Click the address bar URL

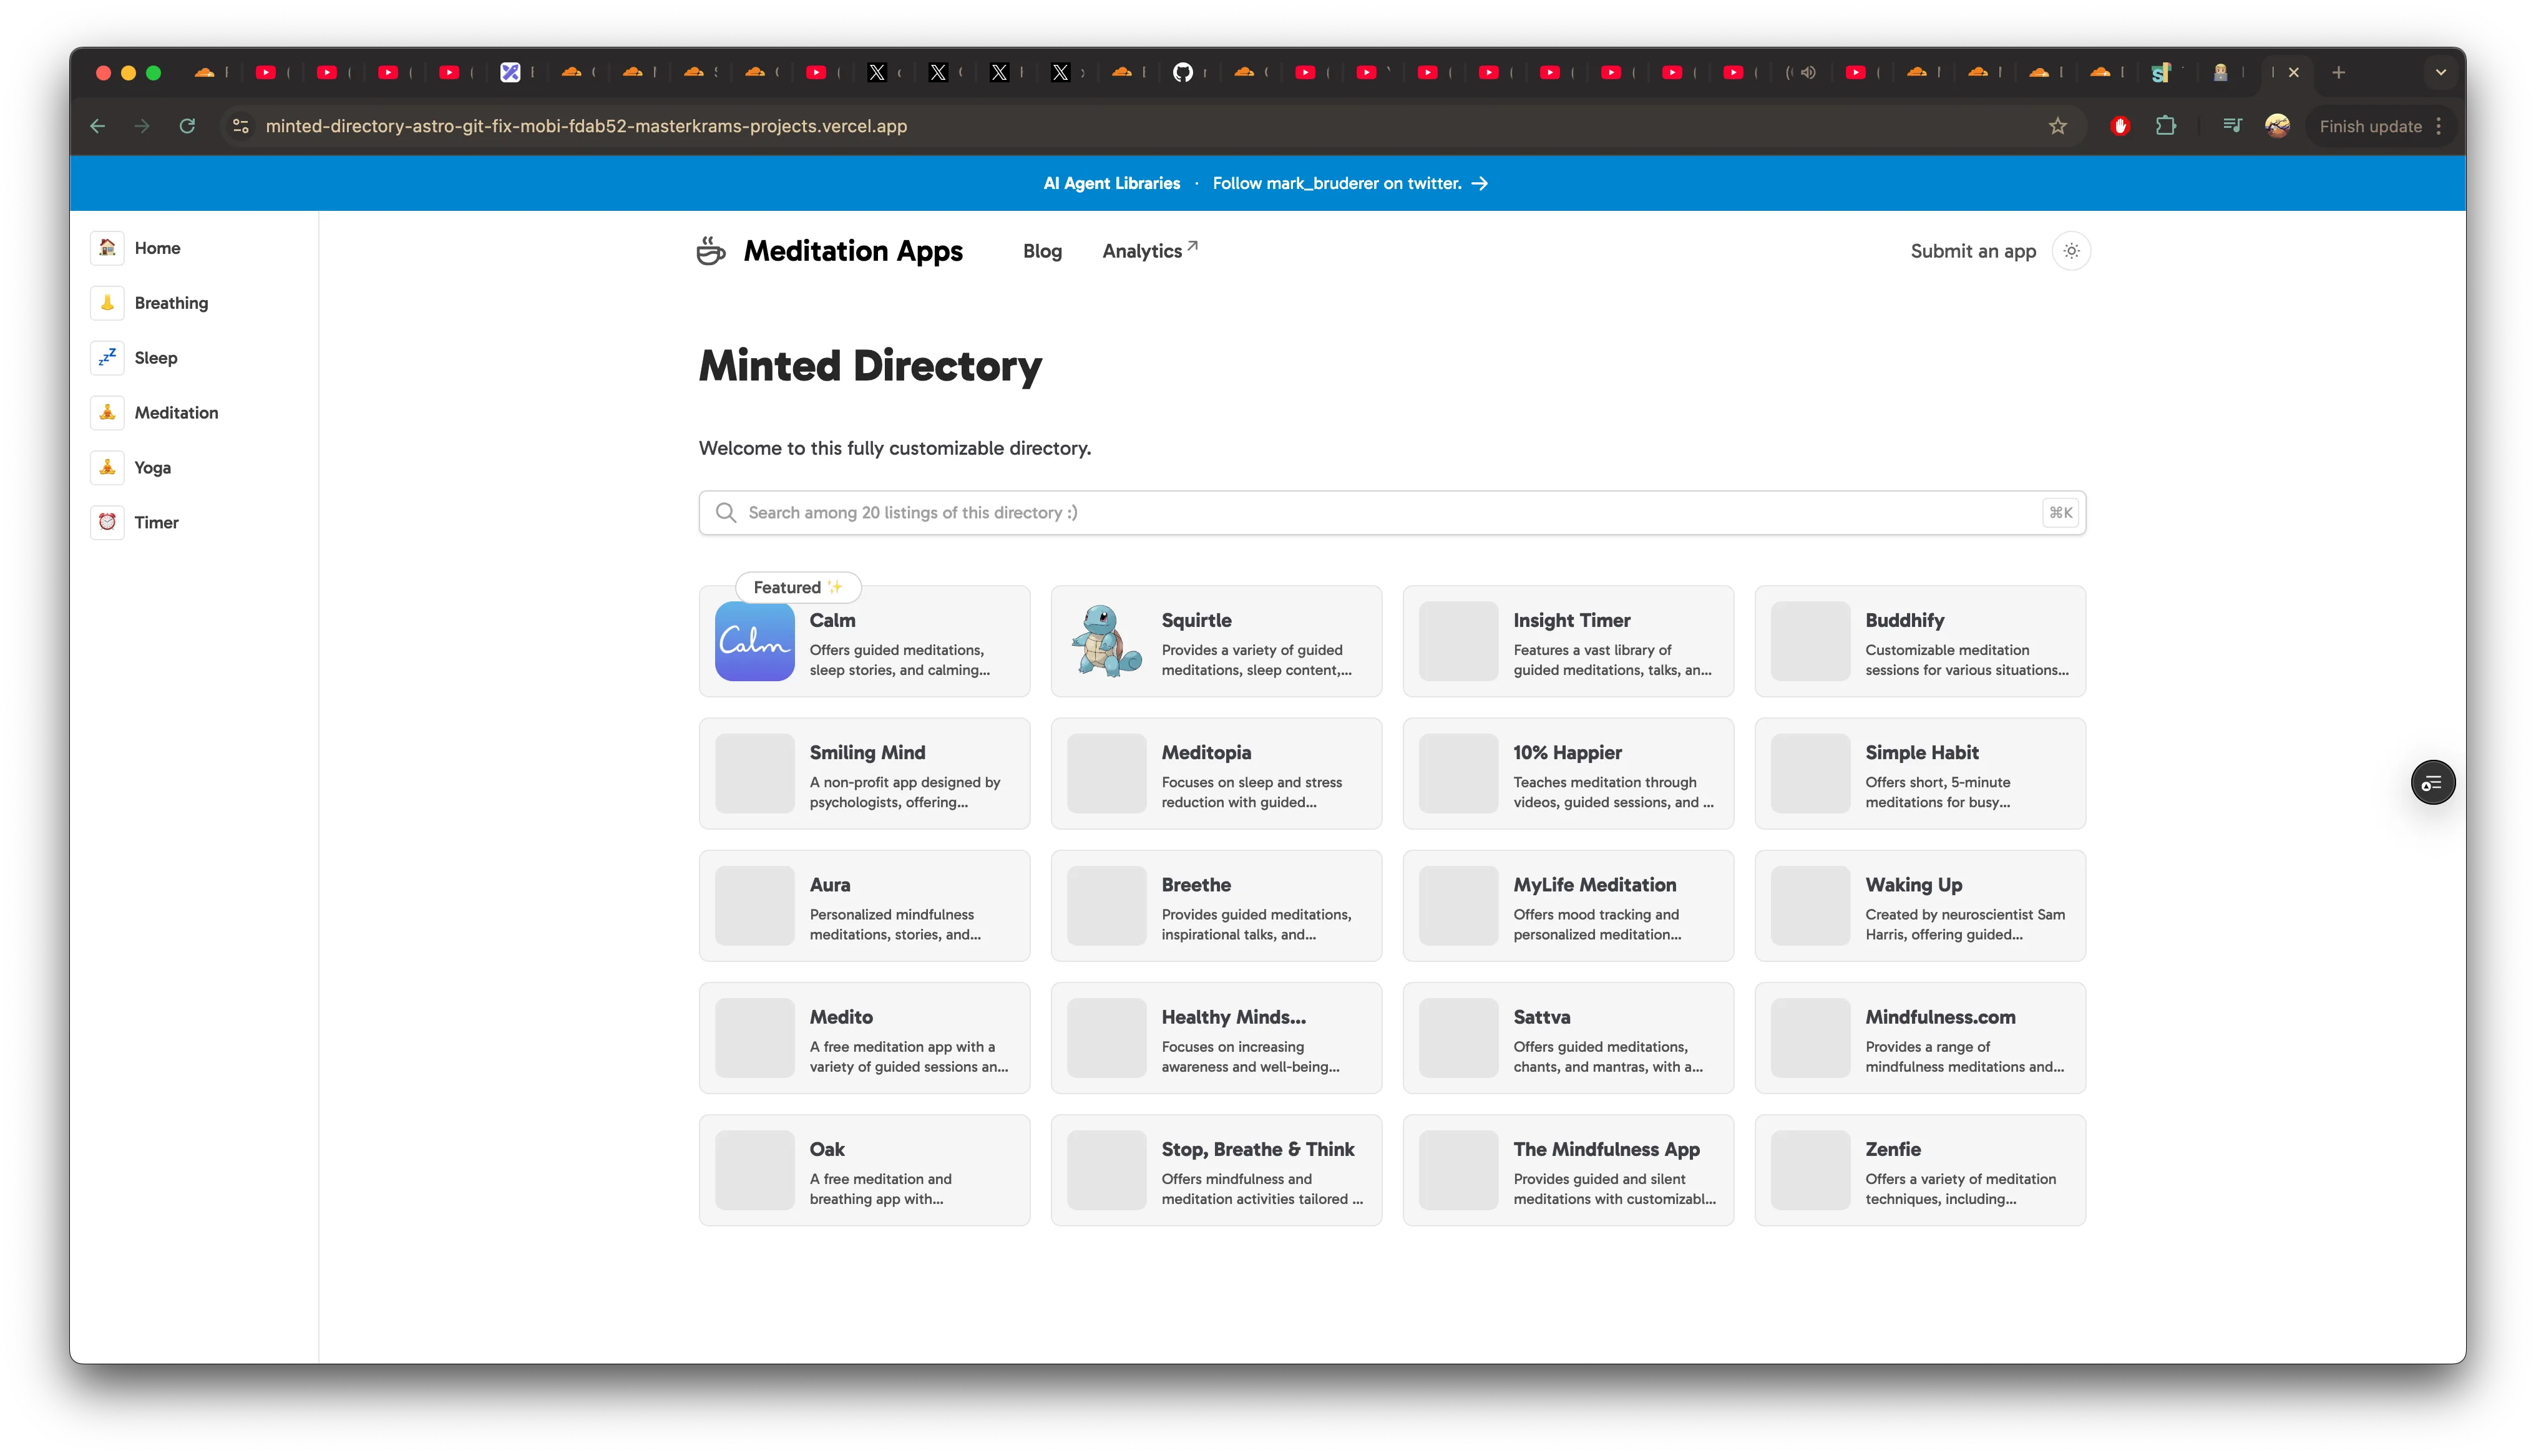[x=586, y=126]
